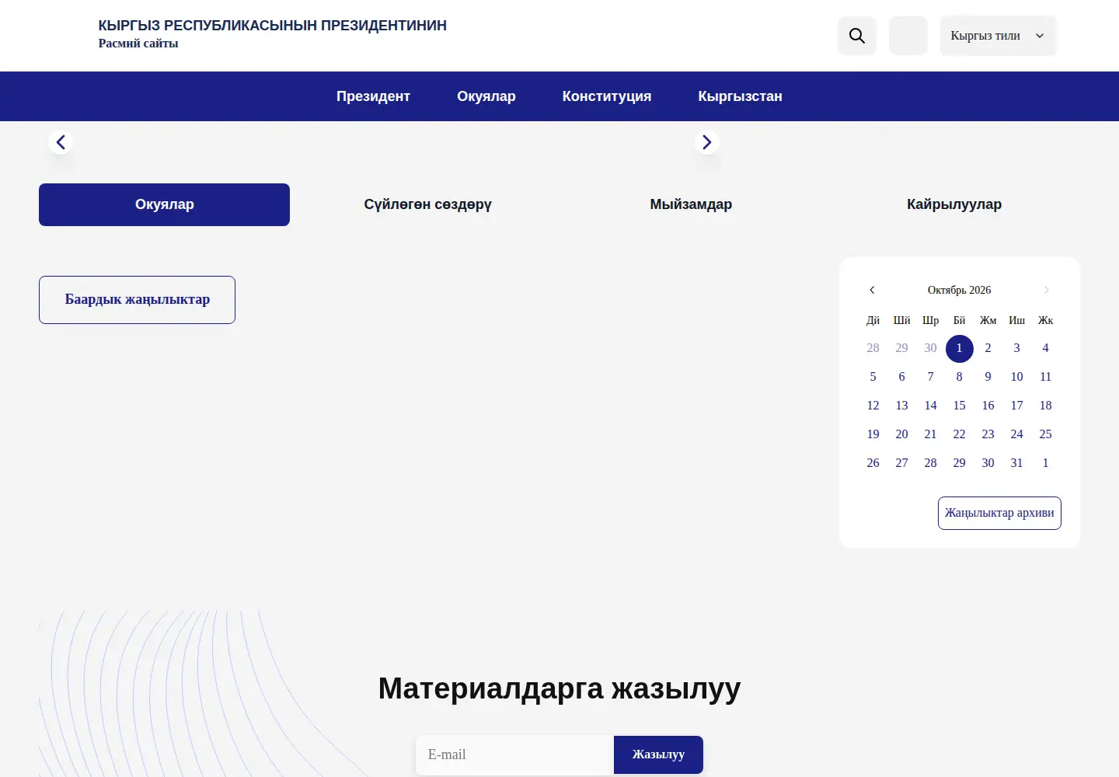The width and height of the screenshot is (1119, 777).
Task: Open the Кыргызстан navigation item
Action: [741, 96]
